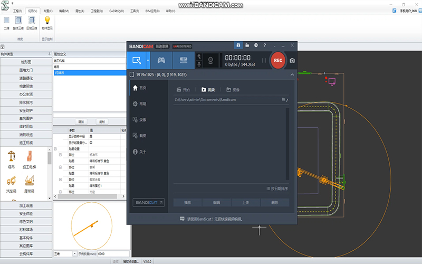Click the 复制 copy button
This screenshot has width=422, height=264.
[x=102, y=122]
